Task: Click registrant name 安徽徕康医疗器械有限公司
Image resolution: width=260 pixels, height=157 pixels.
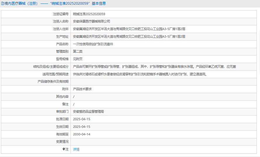Action: click(92, 21)
